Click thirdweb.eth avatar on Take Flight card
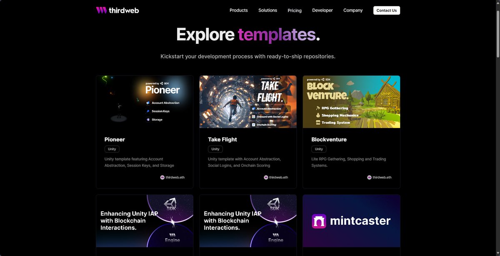The width and height of the screenshot is (500, 256). 266,177
